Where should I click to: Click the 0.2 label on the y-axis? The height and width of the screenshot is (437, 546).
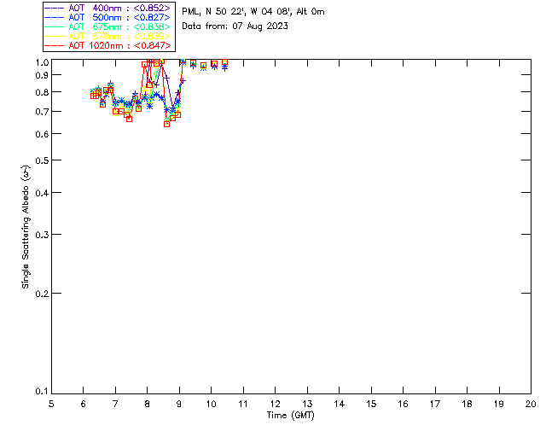click(x=40, y=294)
